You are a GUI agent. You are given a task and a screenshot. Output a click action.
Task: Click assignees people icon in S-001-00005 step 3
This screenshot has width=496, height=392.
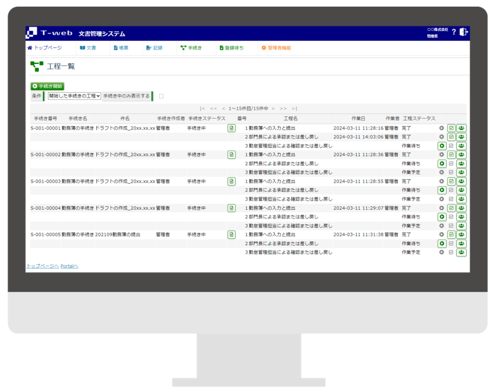(x=461, y=252)
